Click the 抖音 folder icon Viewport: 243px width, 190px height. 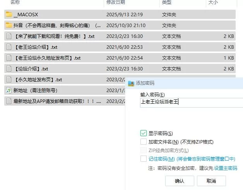9,25
